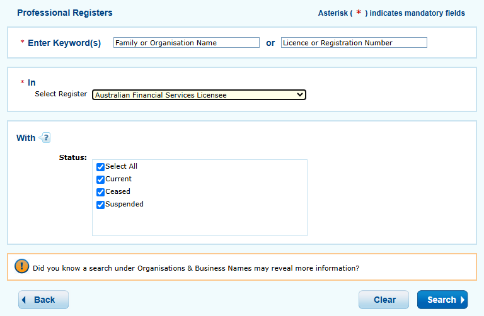Screen dimensions: 484x316
Task: Click the Back button's left arrow icon
Action: pos(25,300)
